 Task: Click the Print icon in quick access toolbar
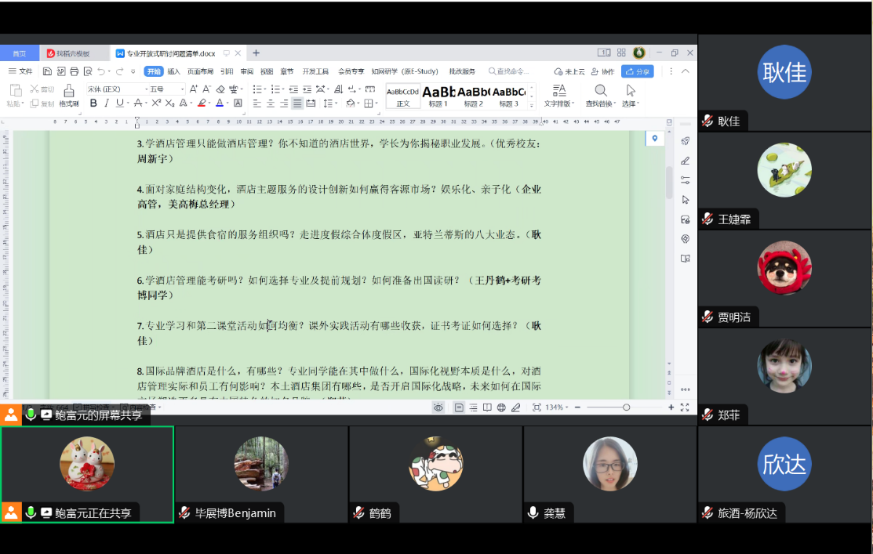coord(74,71)
